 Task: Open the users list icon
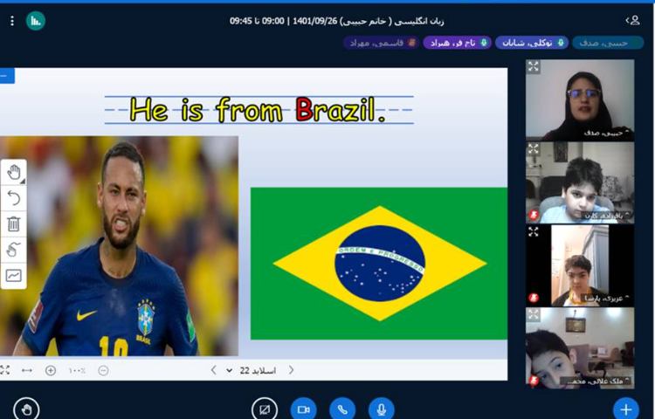point(633,19)
